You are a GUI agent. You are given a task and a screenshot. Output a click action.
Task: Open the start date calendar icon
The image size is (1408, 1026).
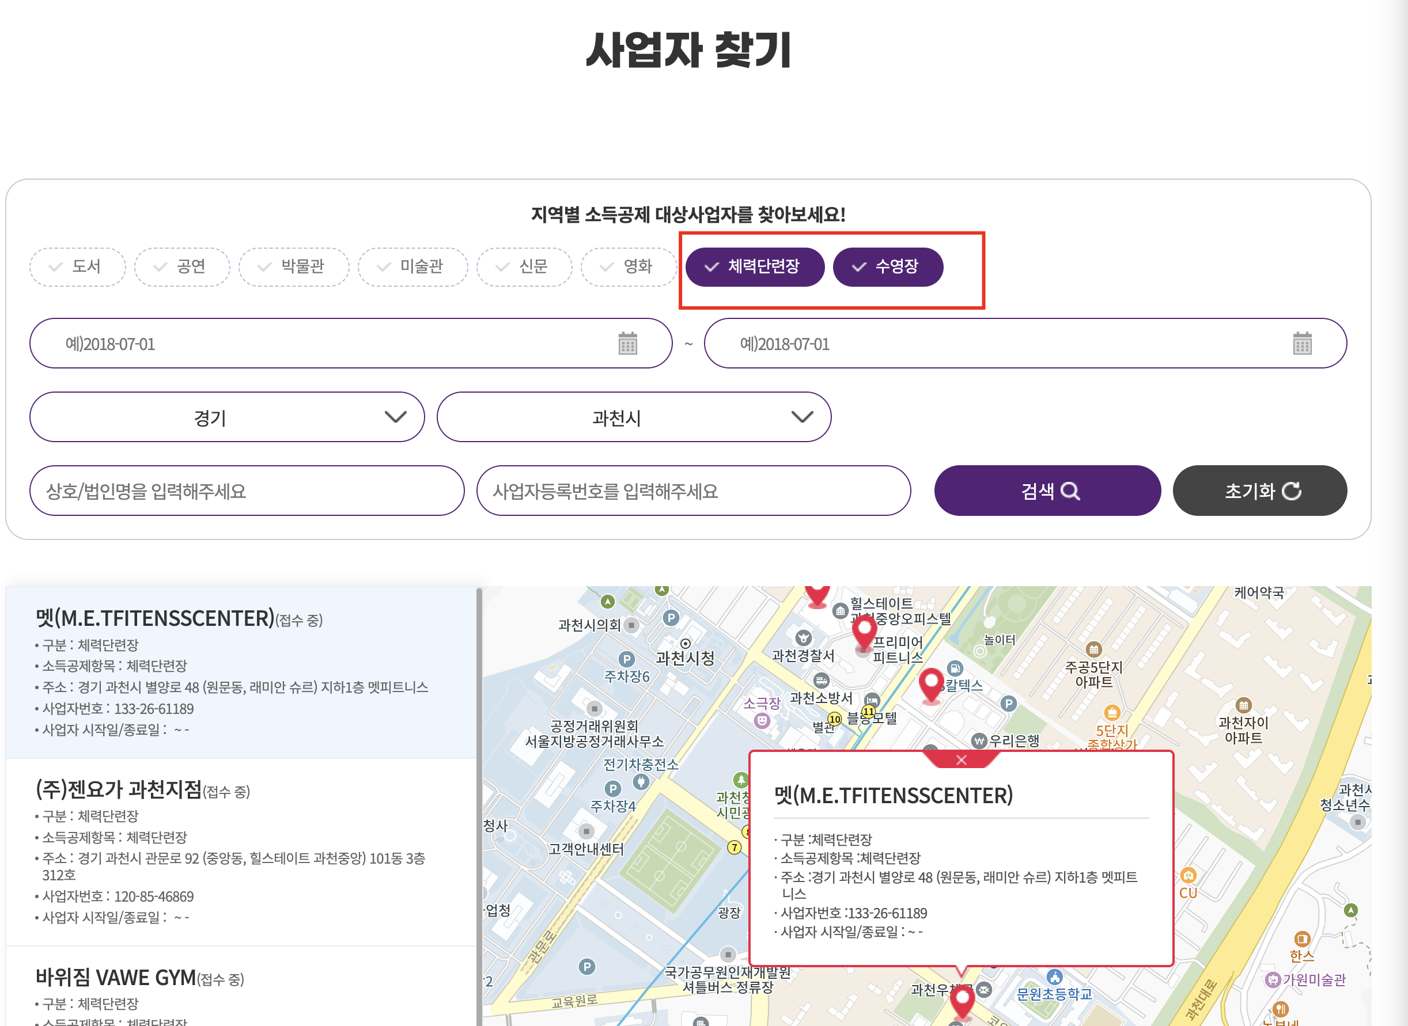(x=627, y=344)
